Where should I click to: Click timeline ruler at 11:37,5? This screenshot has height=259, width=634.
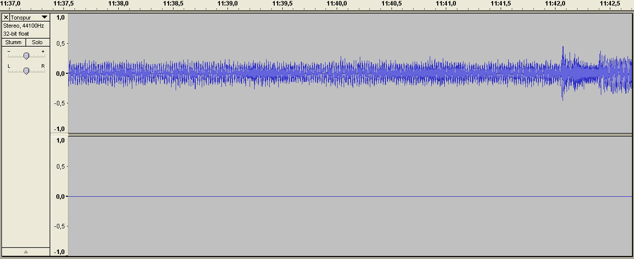click(63, 4)
